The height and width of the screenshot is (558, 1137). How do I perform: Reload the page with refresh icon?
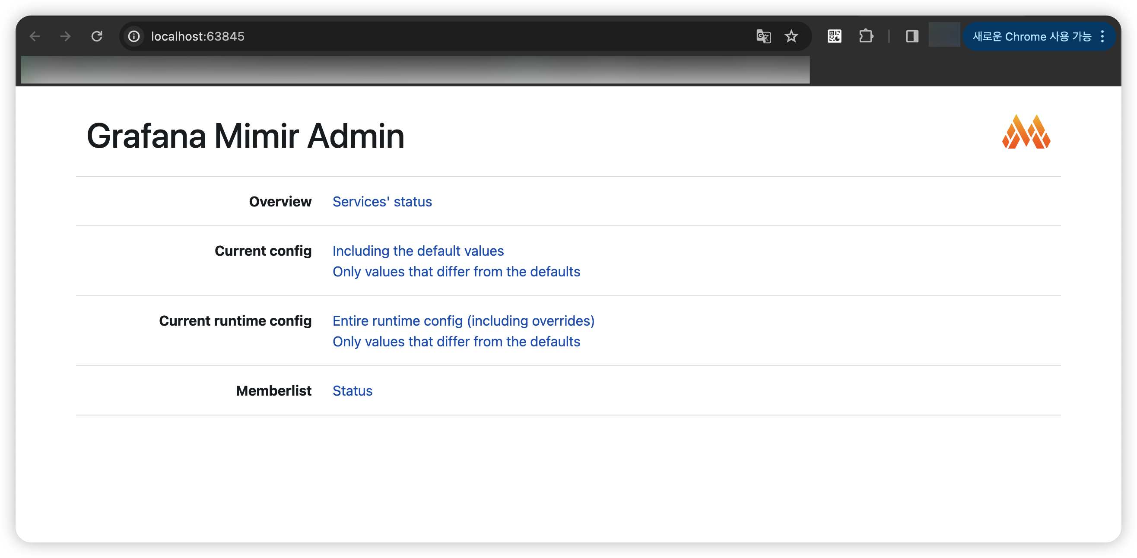[x=97, y=36]
